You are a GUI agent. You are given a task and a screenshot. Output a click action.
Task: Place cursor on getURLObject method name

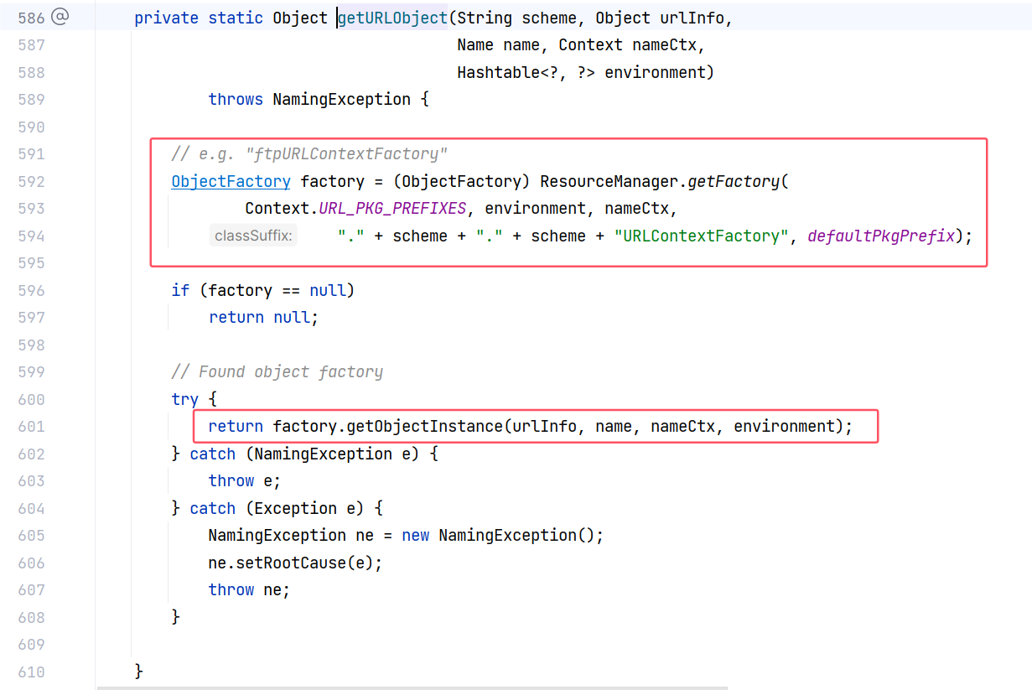[x=392, y=18]
